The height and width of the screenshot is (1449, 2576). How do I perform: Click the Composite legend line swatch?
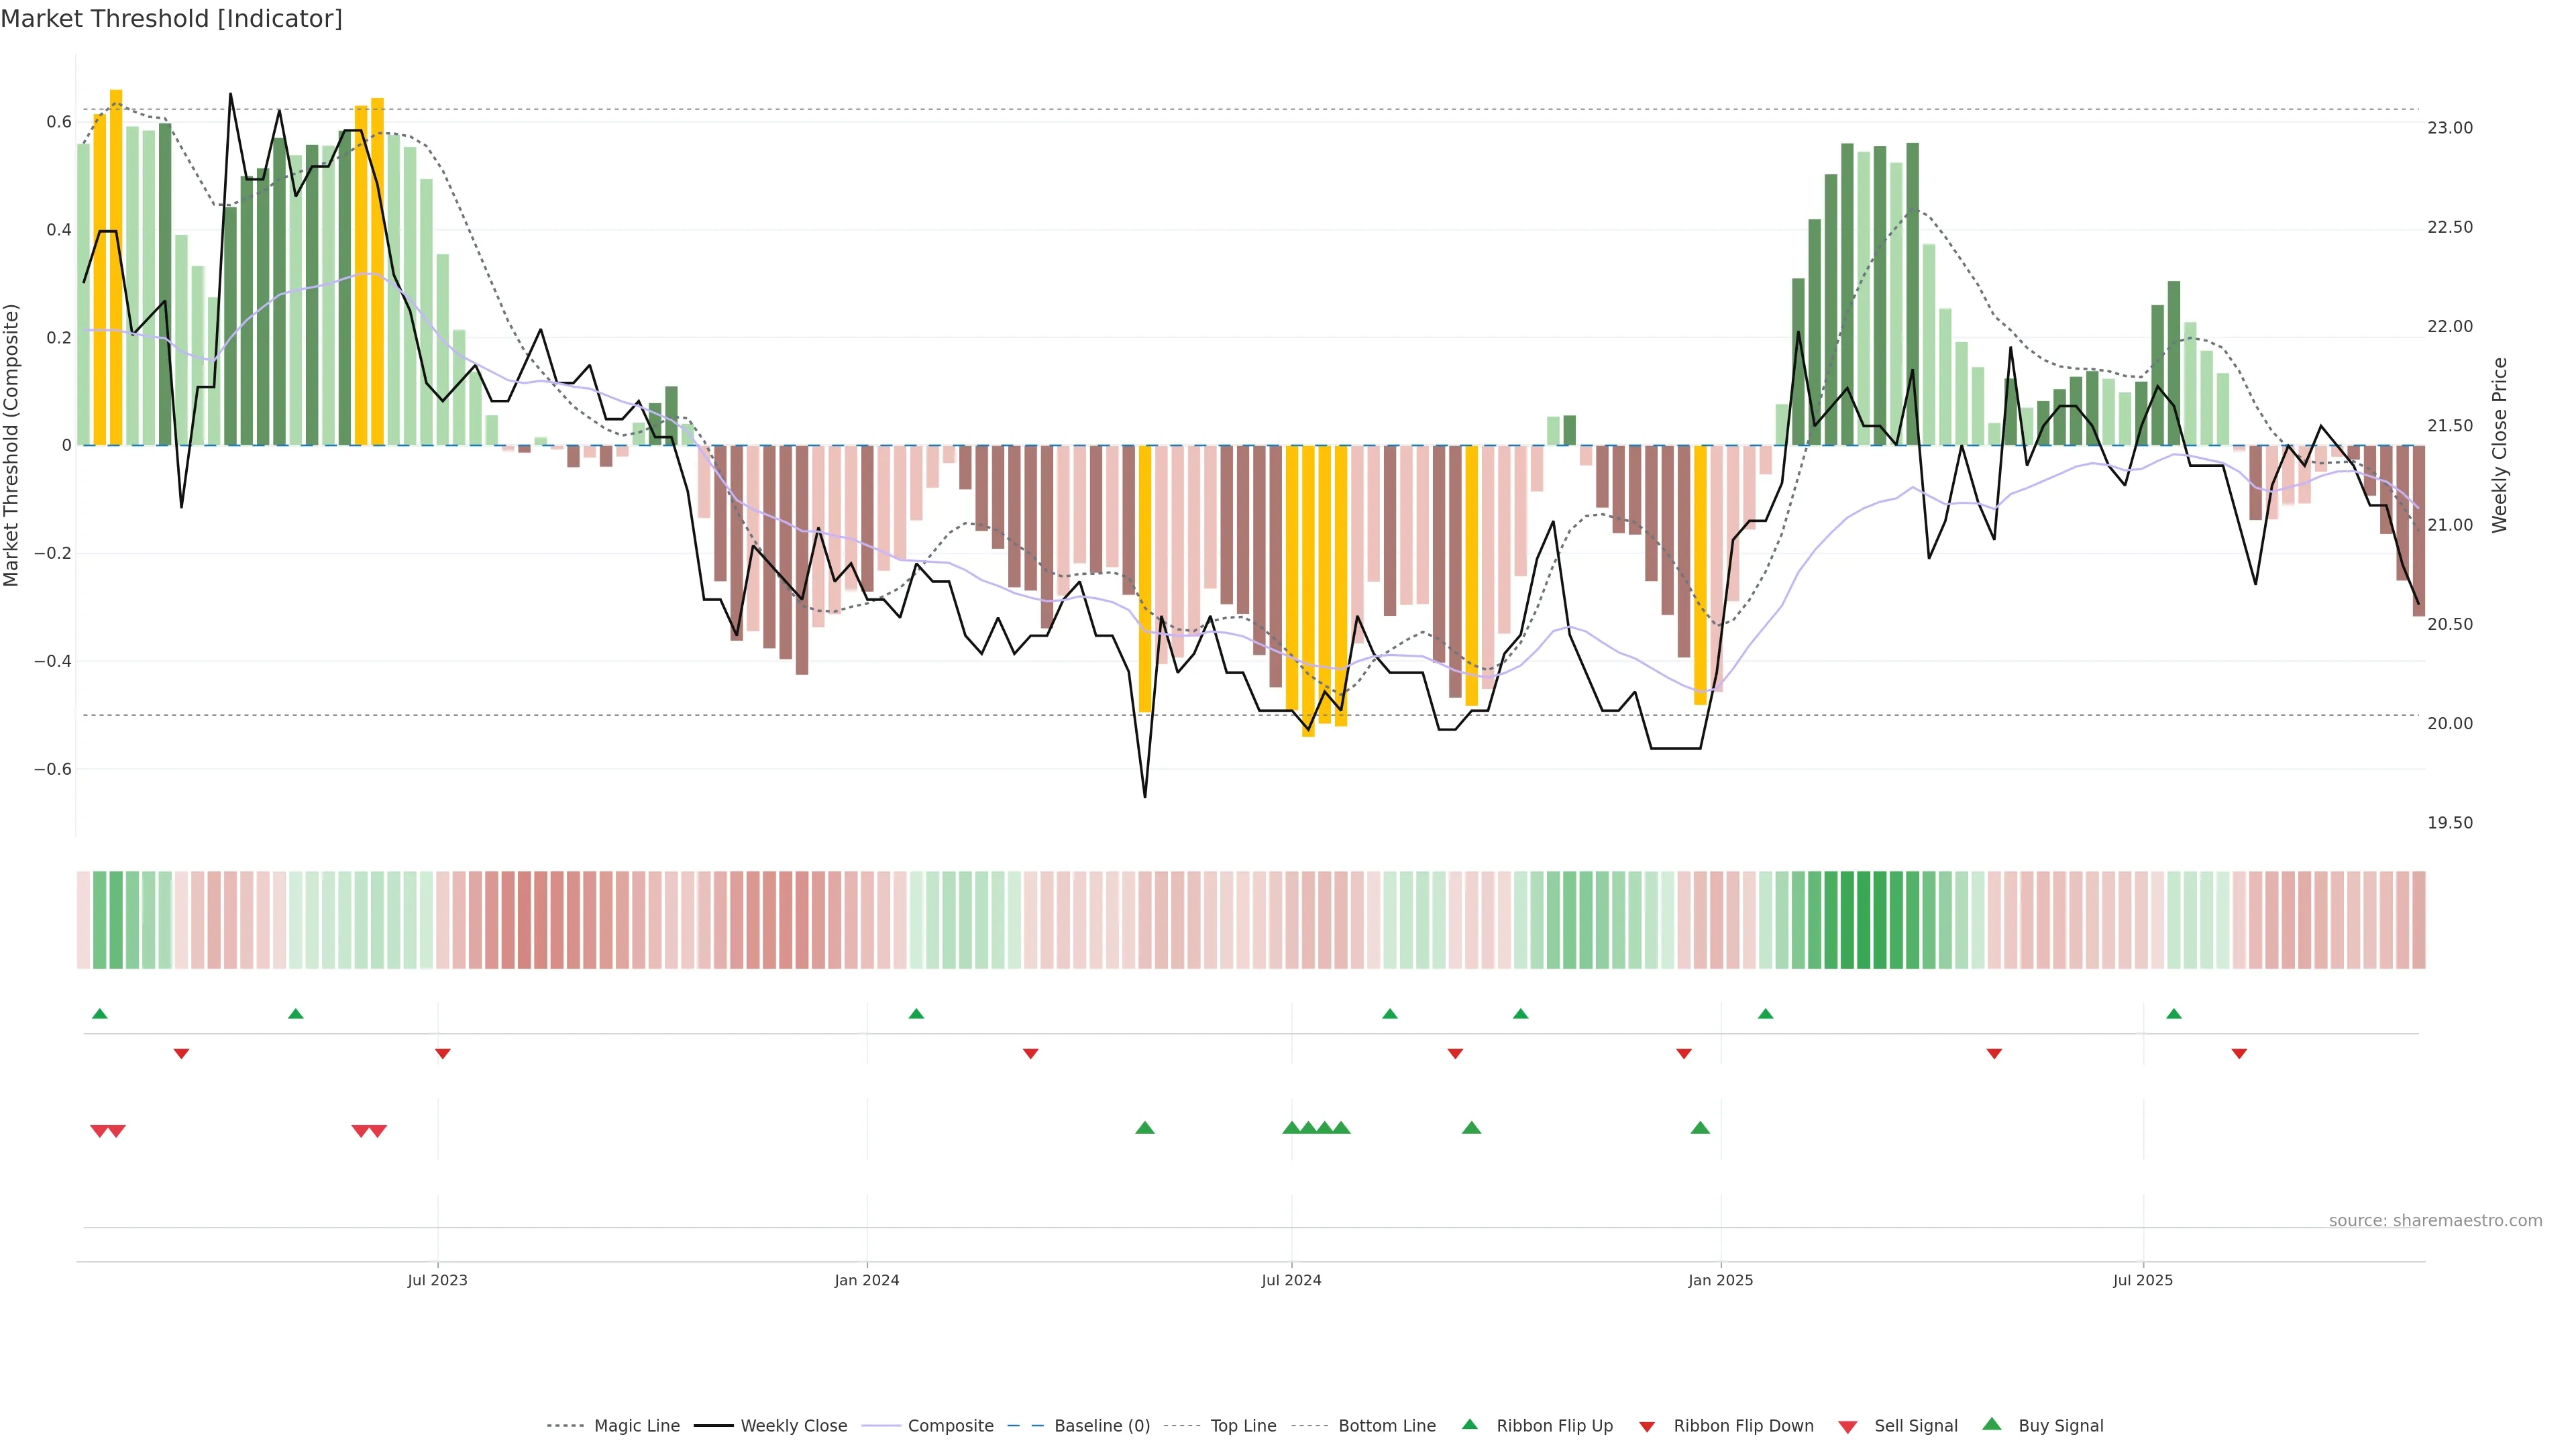click(x=881, y=1426)
